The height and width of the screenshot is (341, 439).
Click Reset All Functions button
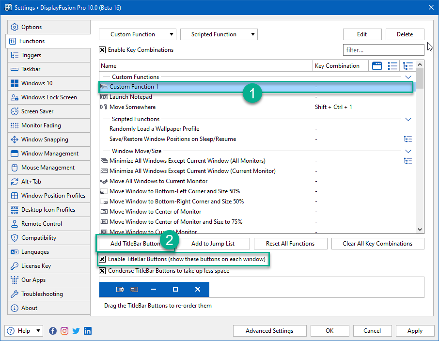pos(290,244)
